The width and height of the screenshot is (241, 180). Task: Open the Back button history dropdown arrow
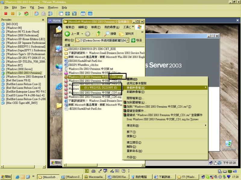point(82,34)
